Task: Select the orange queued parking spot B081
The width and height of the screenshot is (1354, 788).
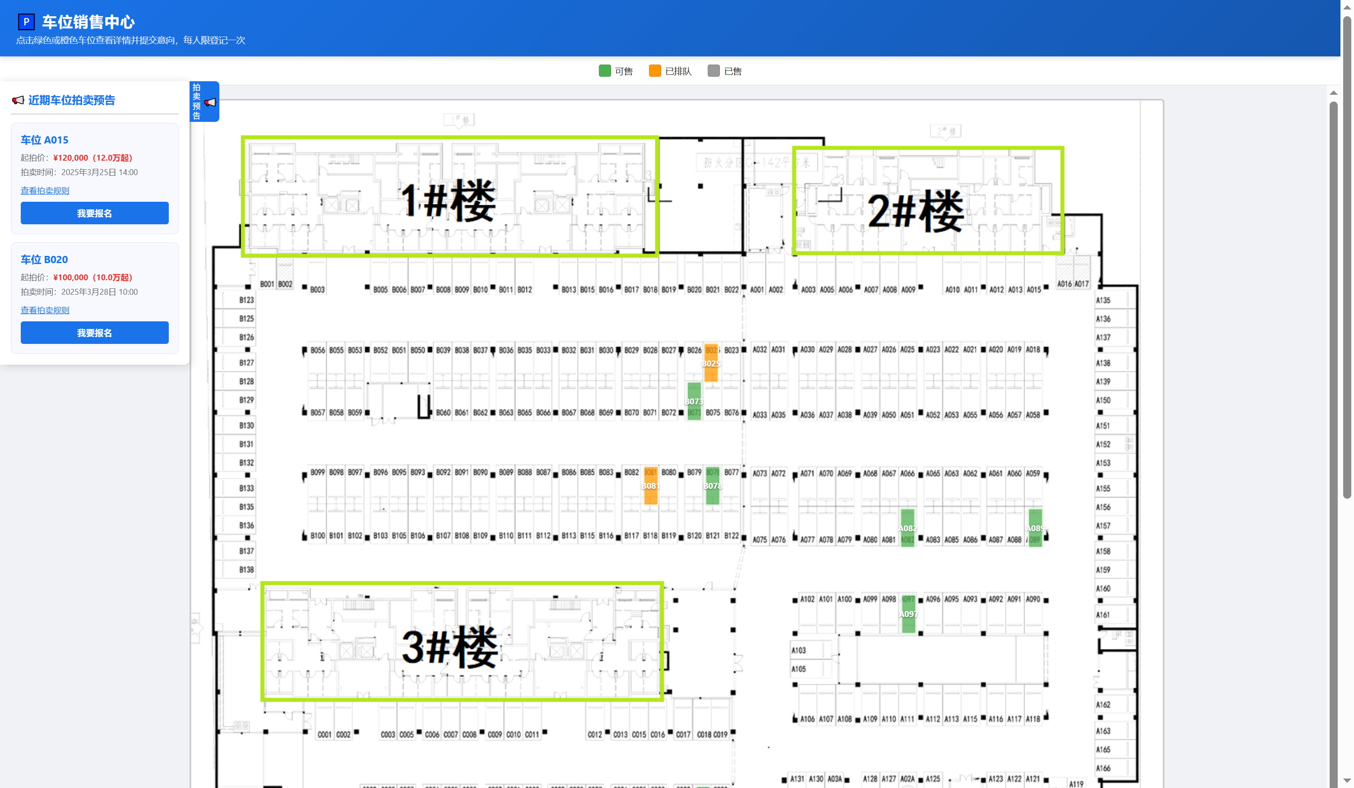Action: click(x=651, y=486)
